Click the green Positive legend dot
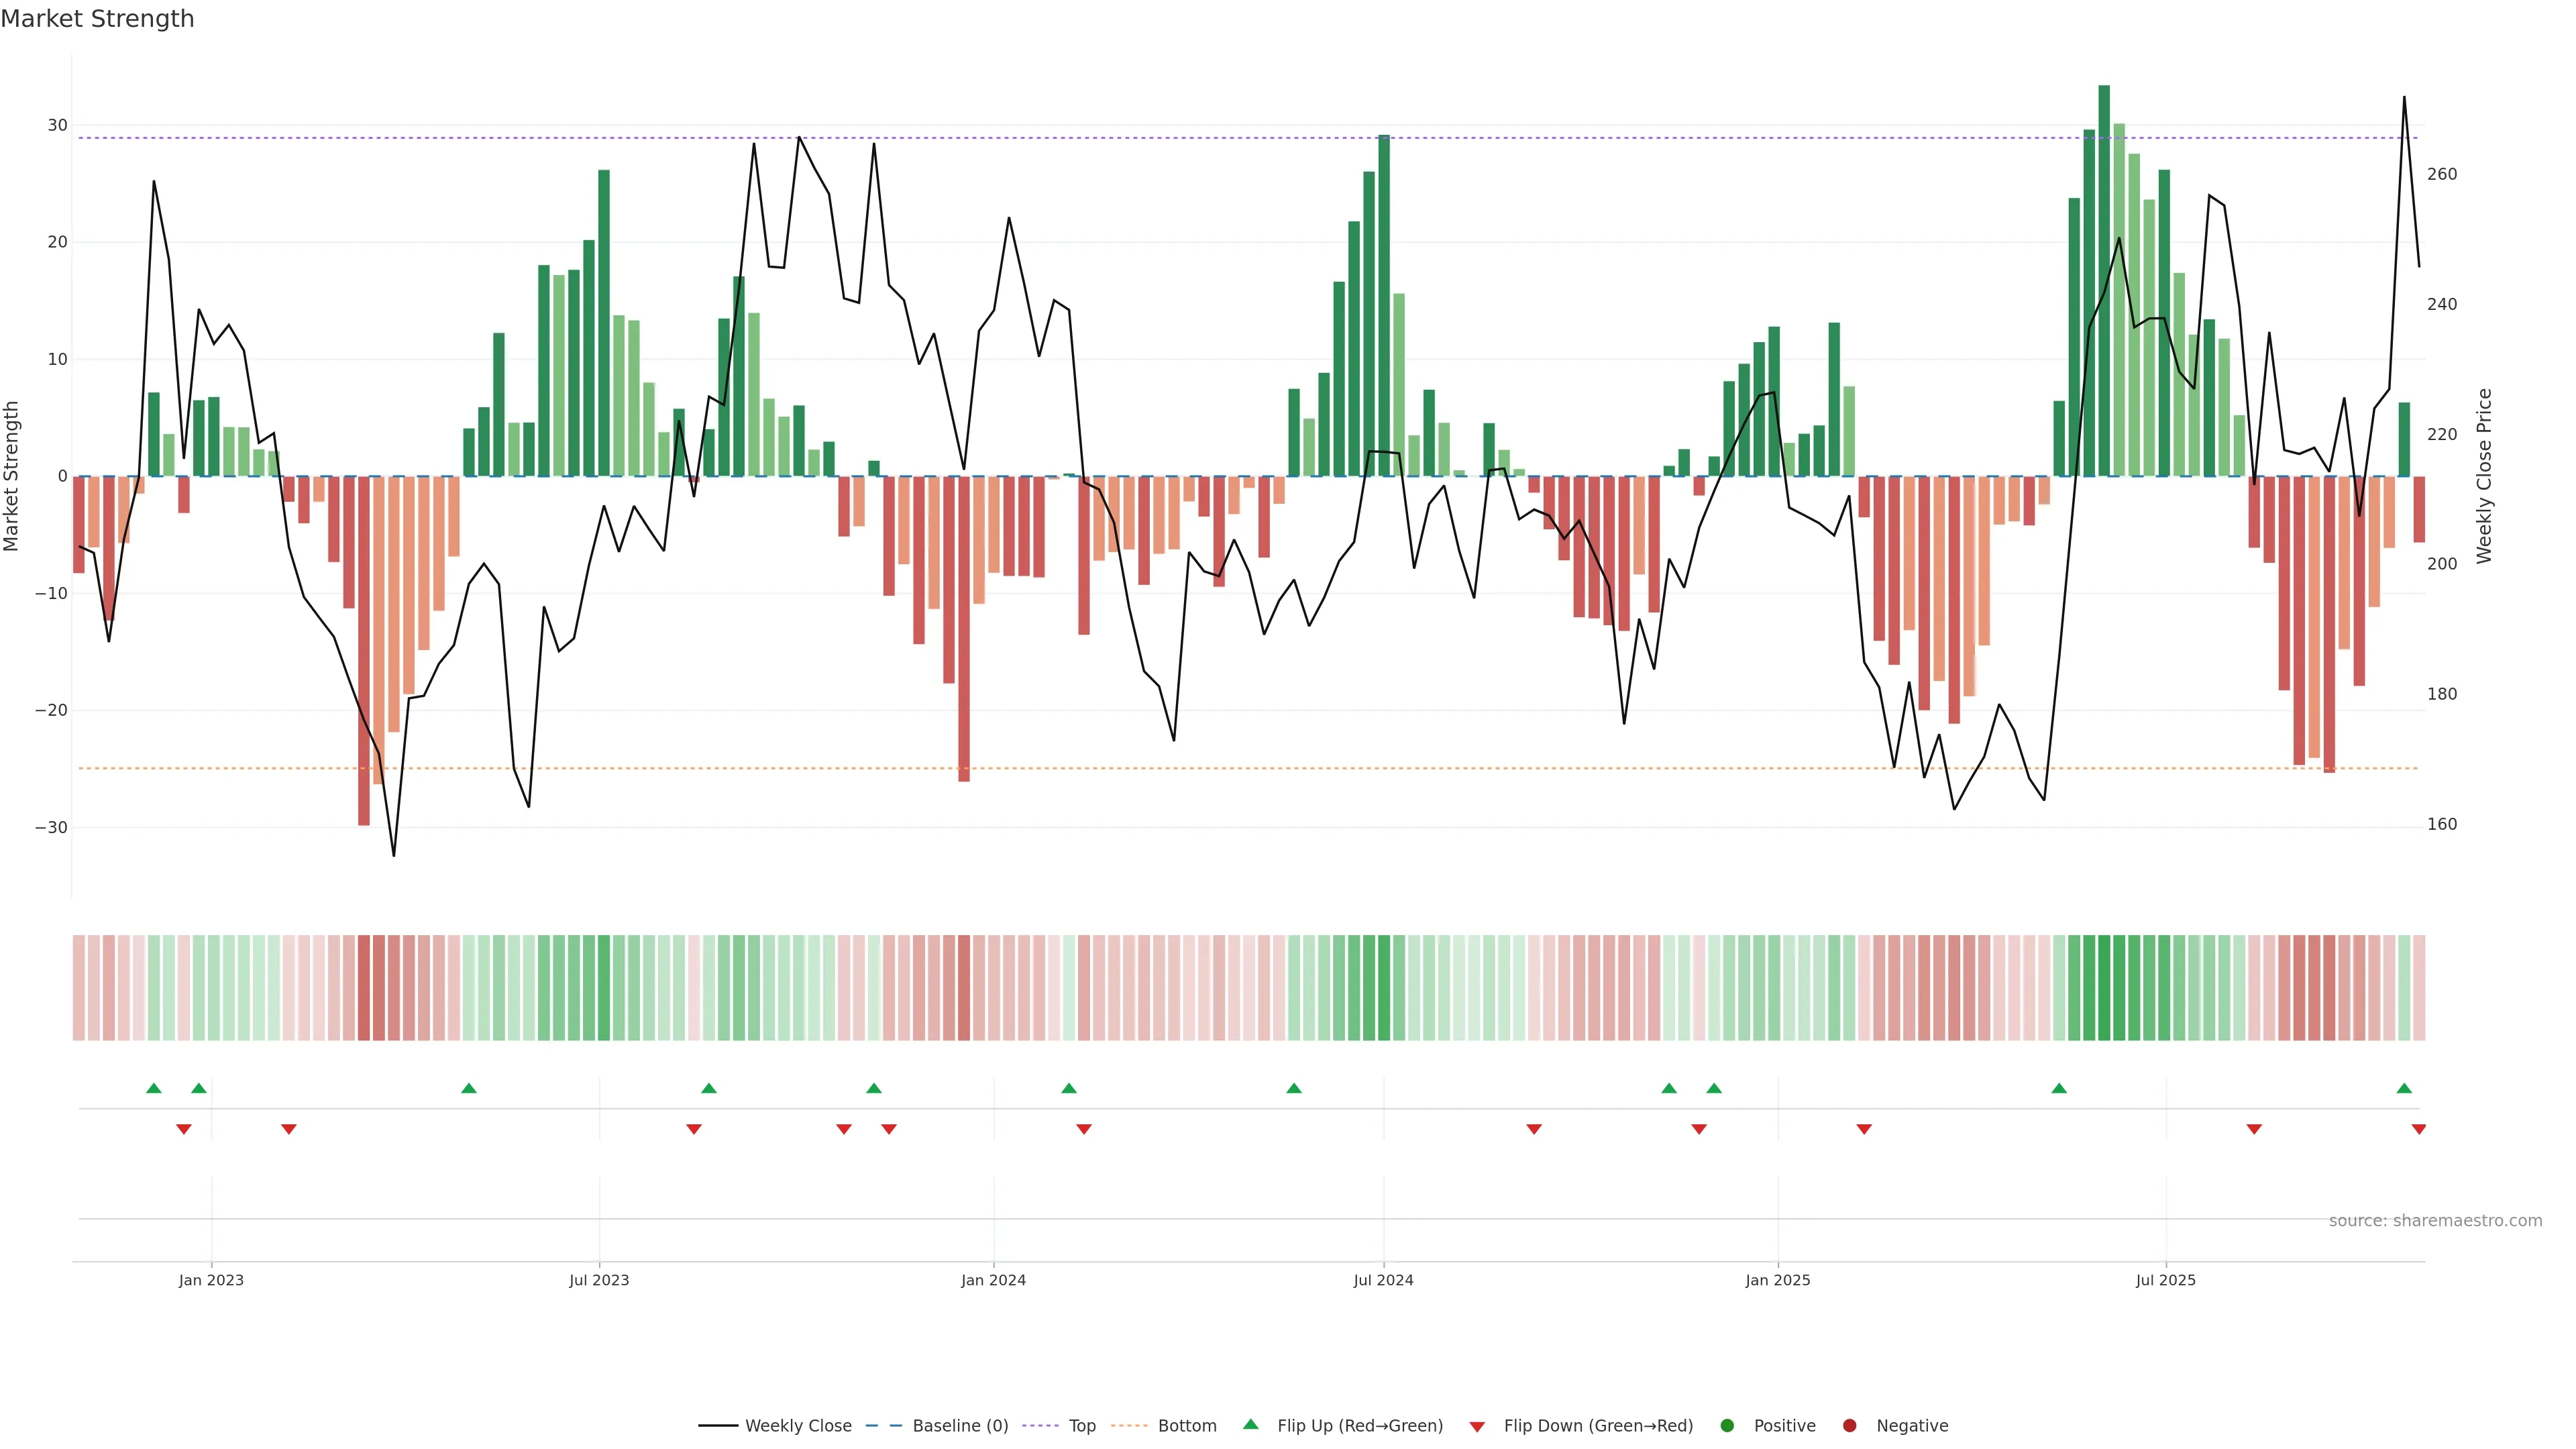The width and height of the screenshot is (2576, 1449). pos(1727,1426)
